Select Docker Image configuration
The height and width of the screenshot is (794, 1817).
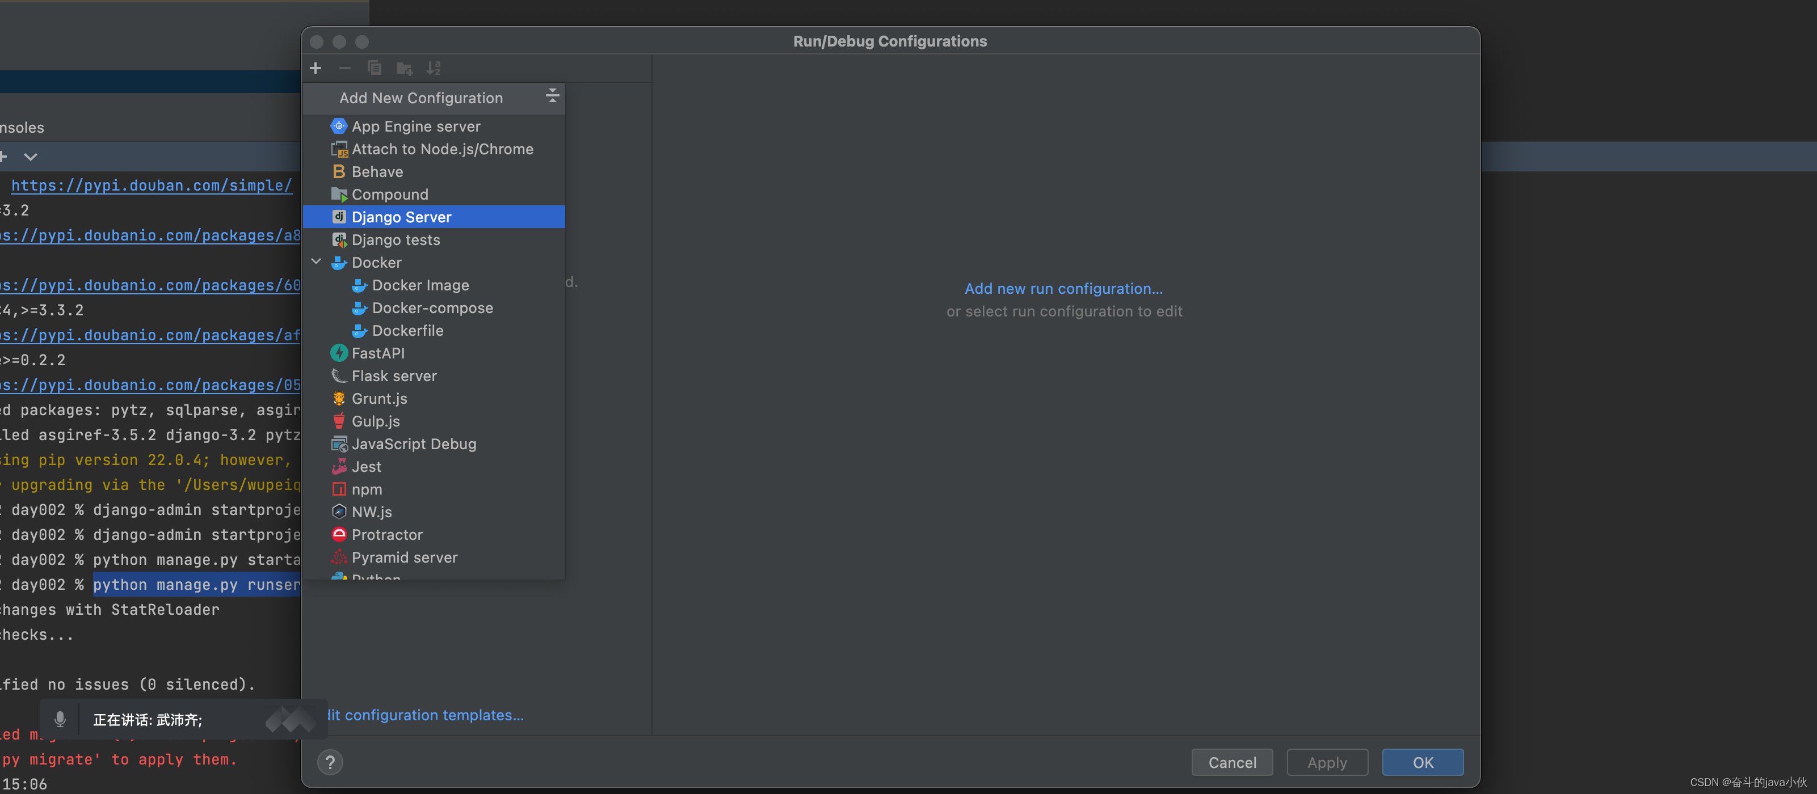tap(434, 285)
